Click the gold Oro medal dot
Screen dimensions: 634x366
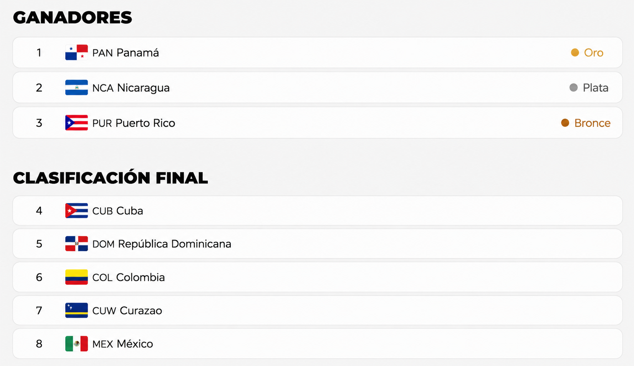coord(575,53)
